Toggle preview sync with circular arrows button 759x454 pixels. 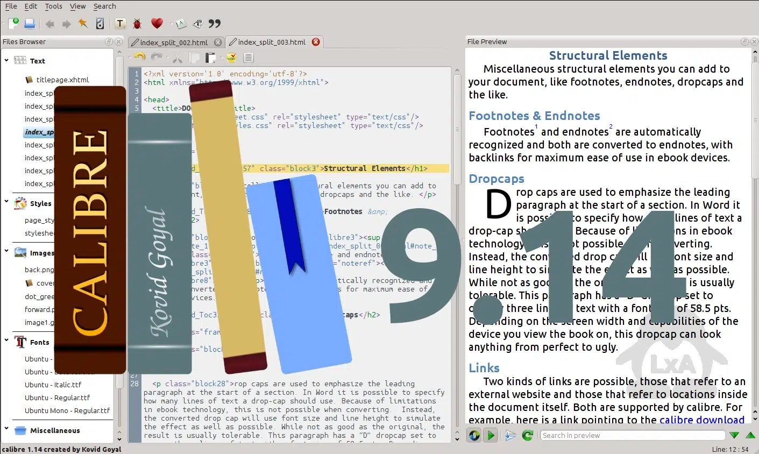tap(474, 435)
